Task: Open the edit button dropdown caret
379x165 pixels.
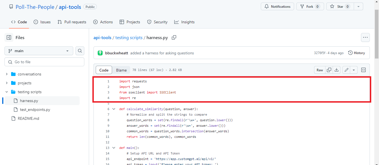Action: click(x=353, y=70)
